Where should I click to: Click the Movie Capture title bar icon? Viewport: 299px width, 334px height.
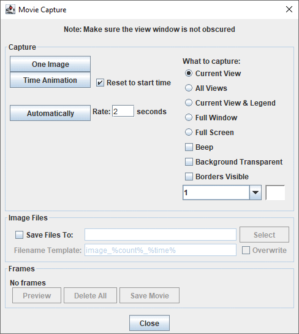coord(10,10)
